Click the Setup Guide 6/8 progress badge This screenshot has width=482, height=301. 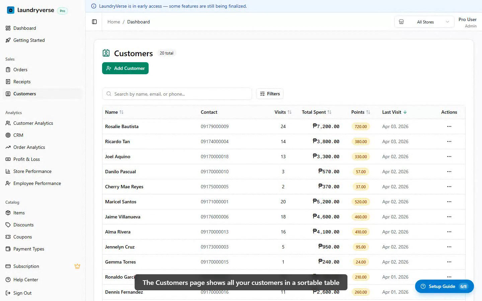463,286
